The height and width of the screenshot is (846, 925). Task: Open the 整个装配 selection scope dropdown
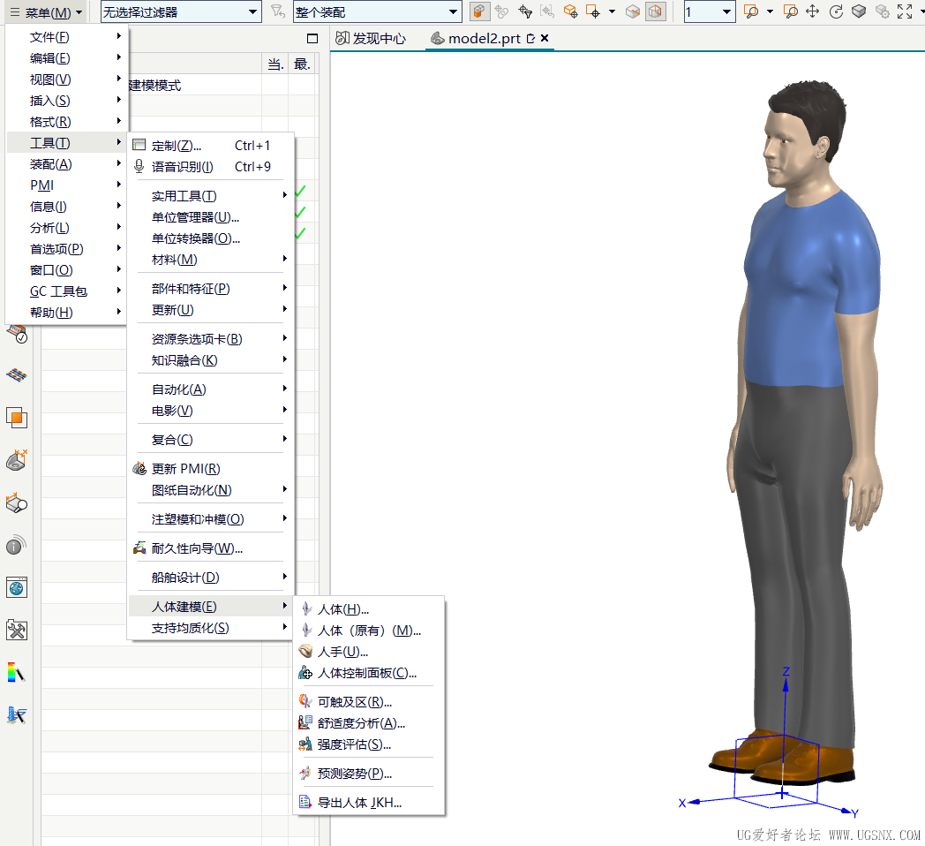(x=375, y=11)
